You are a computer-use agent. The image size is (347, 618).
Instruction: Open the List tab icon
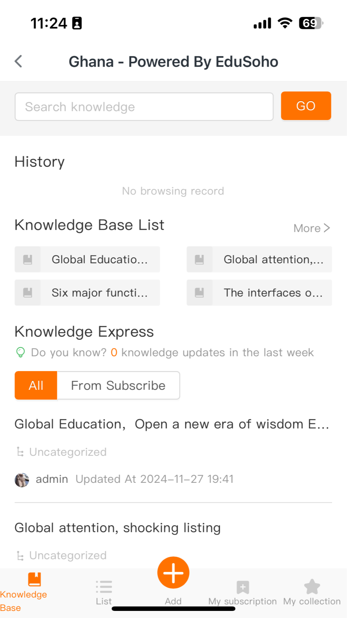[x=104, y=586]
